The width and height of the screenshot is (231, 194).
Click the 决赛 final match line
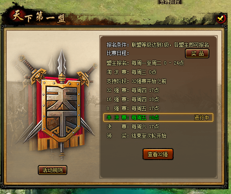133,127
